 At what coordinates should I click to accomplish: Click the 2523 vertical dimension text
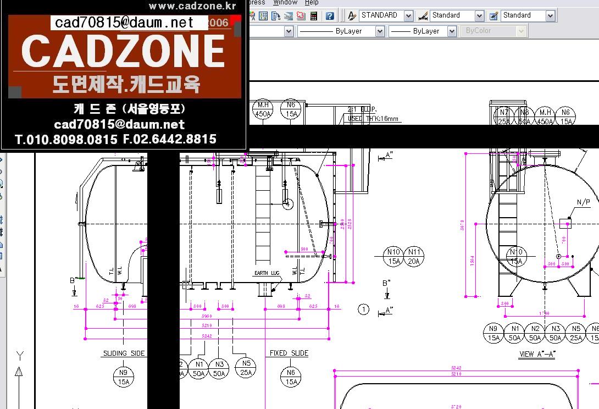pos(350,224)
